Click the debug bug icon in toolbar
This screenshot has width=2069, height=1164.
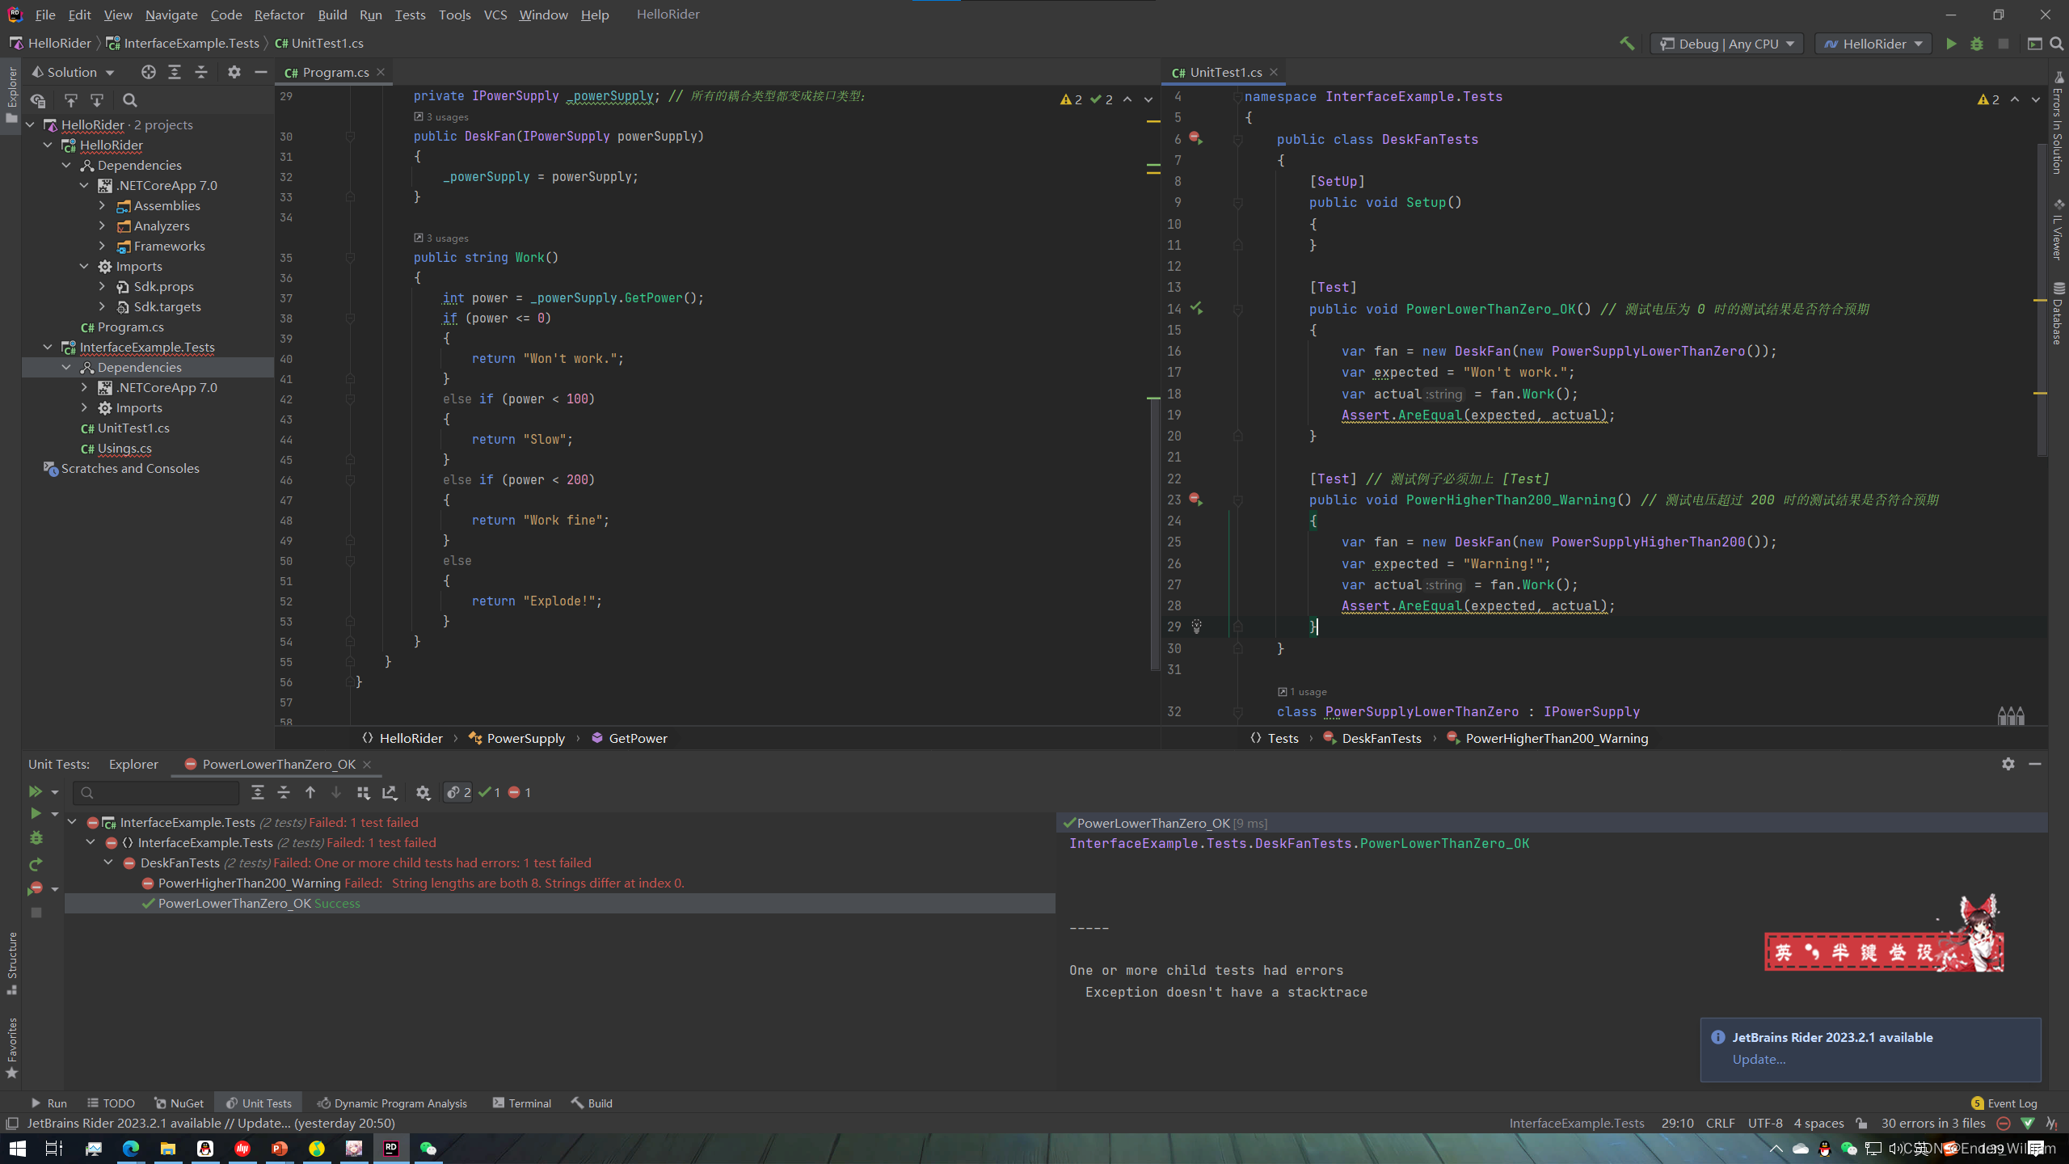click(1977, 44)
